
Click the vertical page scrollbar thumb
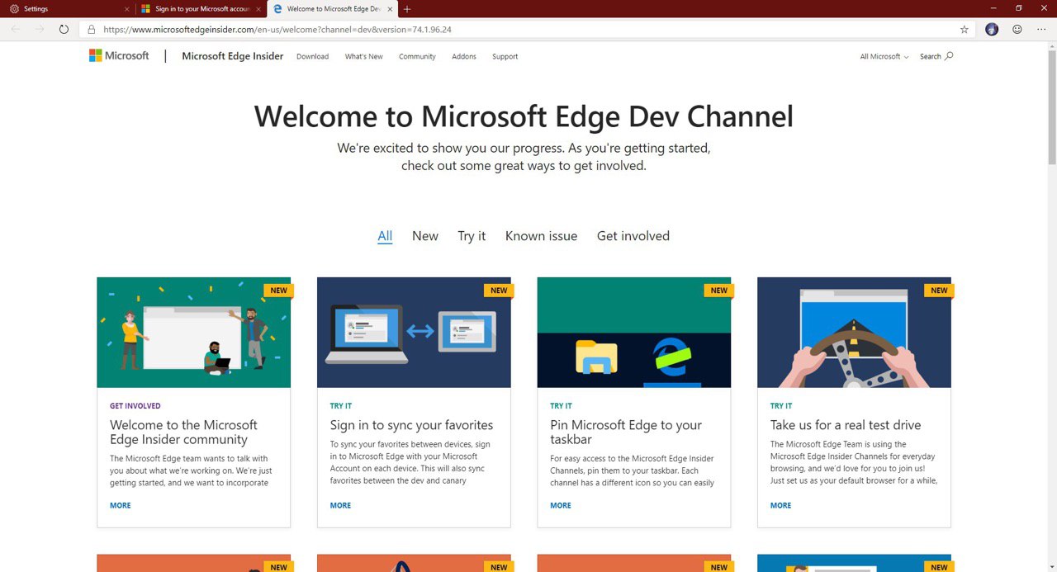[1052, 106]
